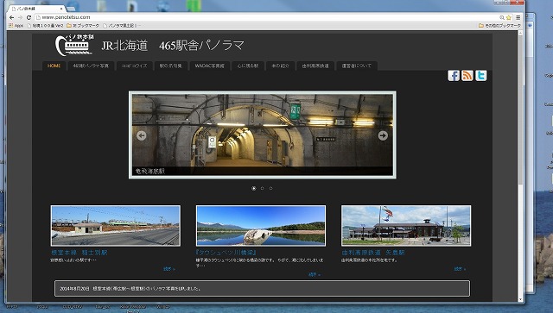553x313 pixels.
Task: Follow 'read more' link under タウシュベツ川橋梁
Action: [315, 274]
